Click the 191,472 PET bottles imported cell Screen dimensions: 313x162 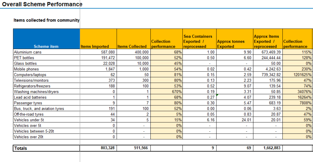coord(98,58)
